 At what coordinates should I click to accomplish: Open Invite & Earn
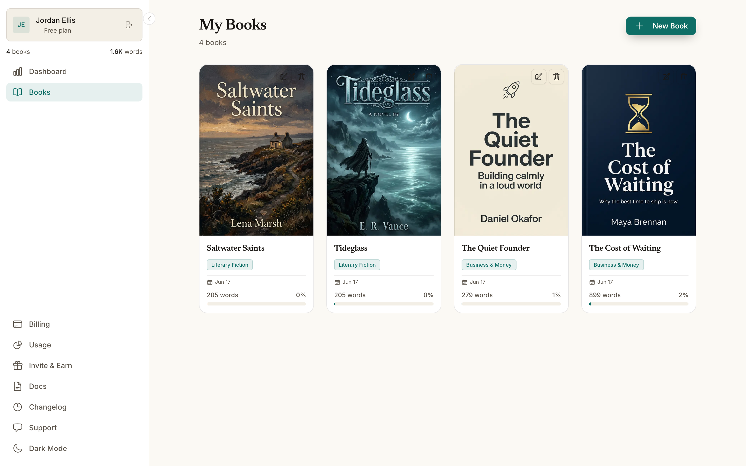pyautogui.click(x=74, y=366)
